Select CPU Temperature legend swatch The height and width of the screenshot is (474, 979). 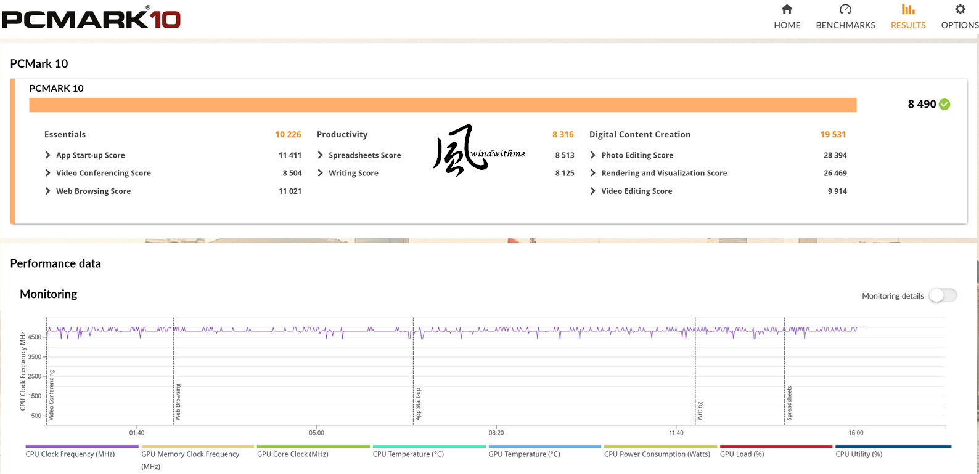(x=429, y=446)
